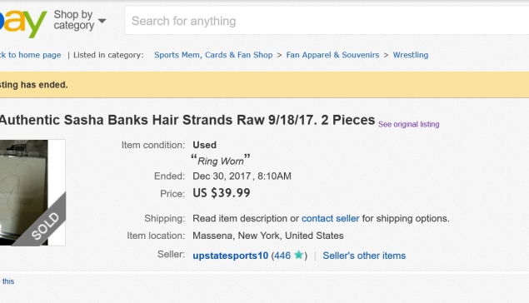This screenshot has width=529, height=303.
Task: Open the Wrestling category breadcrumb
Action: (x=411, y=55)
